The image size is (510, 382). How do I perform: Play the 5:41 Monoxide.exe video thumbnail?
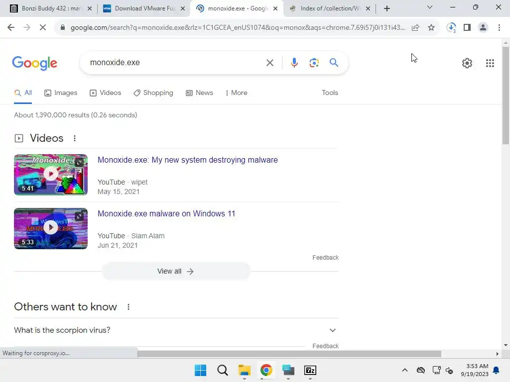point(51,175)
